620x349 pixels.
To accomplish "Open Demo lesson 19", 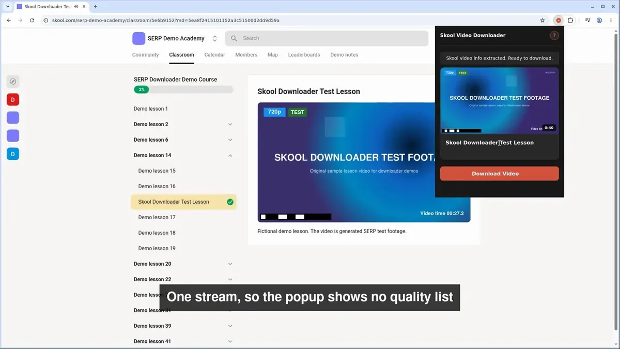I will (x=157, y=248).
